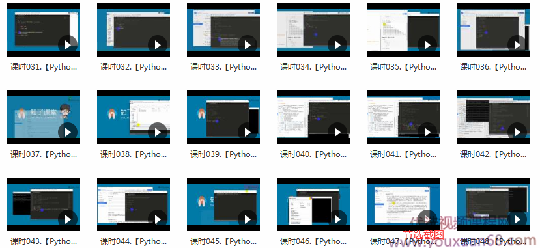Play video 课时047
This screenshot has width=540, height=248.
pos(427,219)
